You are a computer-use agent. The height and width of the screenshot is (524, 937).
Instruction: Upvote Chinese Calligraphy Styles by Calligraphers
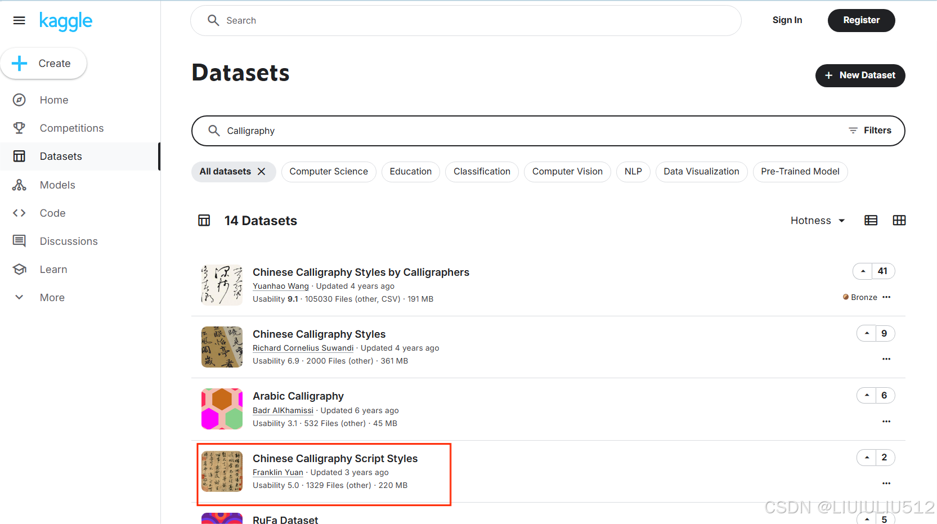click(x=863, y=271)
